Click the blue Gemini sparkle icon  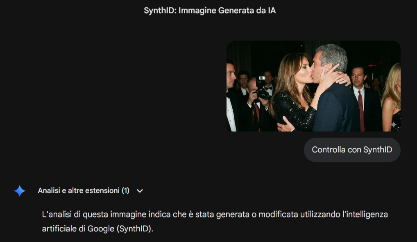pos(20,191)
